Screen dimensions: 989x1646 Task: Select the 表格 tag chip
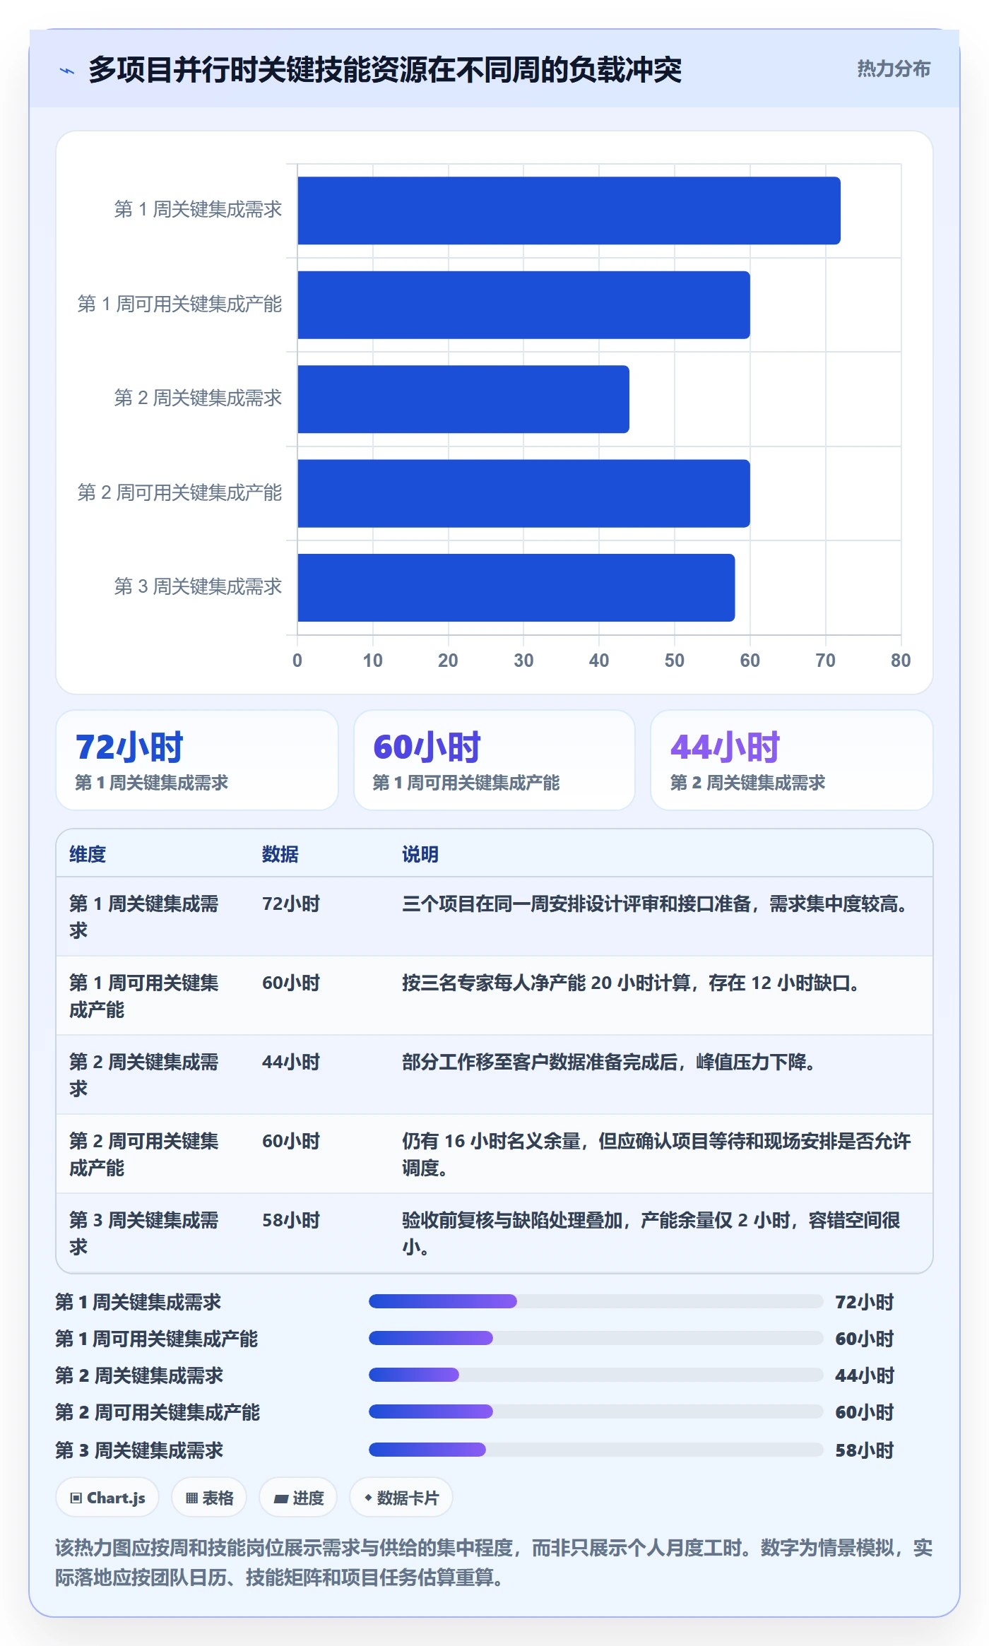point(209,1498)
